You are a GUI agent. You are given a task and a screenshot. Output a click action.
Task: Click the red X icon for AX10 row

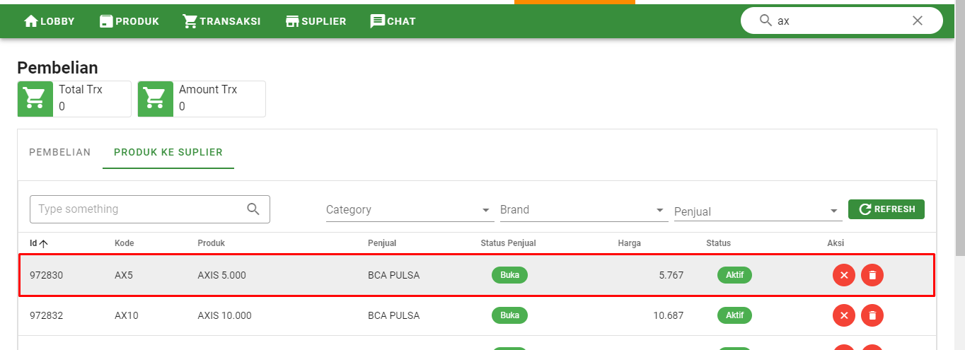tap(844, 315)
